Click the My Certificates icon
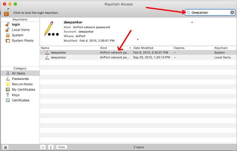The height and width of the screenshot is (151, 237). pos(8,90)
